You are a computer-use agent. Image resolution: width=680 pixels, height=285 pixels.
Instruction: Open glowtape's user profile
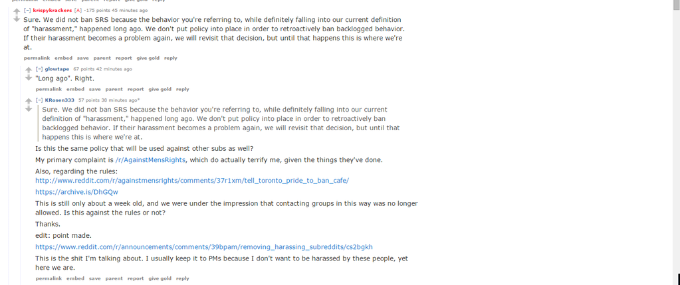[x=57, y=69]
